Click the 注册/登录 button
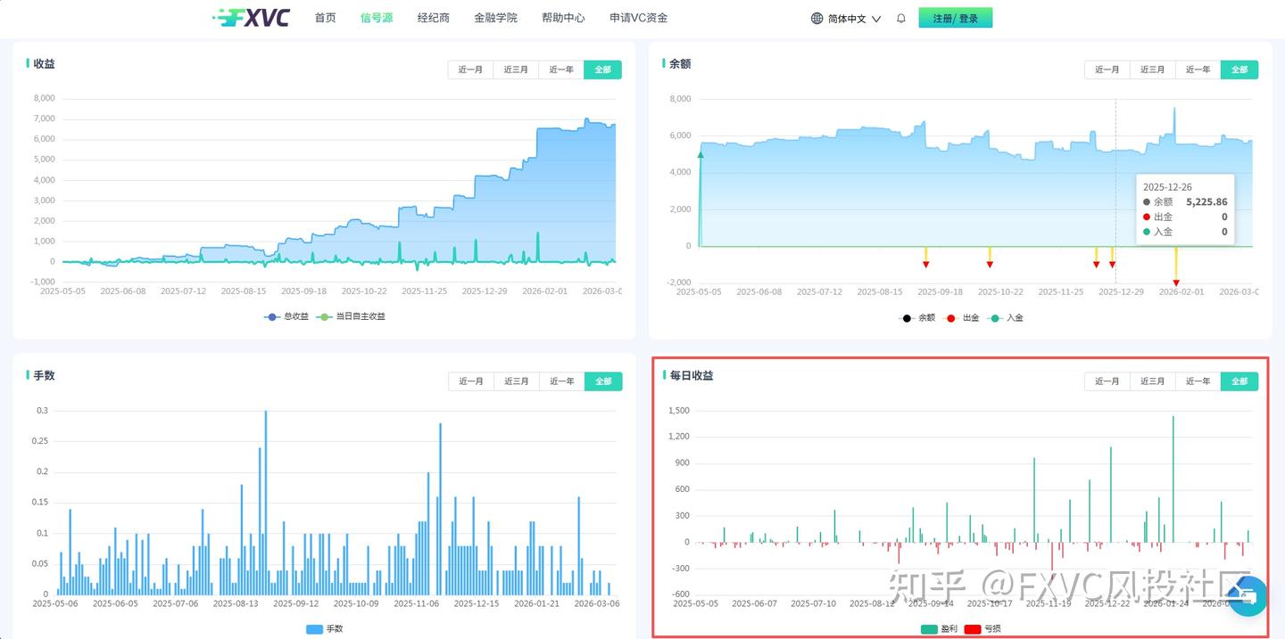This screenshot has height=639, width=1285. point(956,17)
